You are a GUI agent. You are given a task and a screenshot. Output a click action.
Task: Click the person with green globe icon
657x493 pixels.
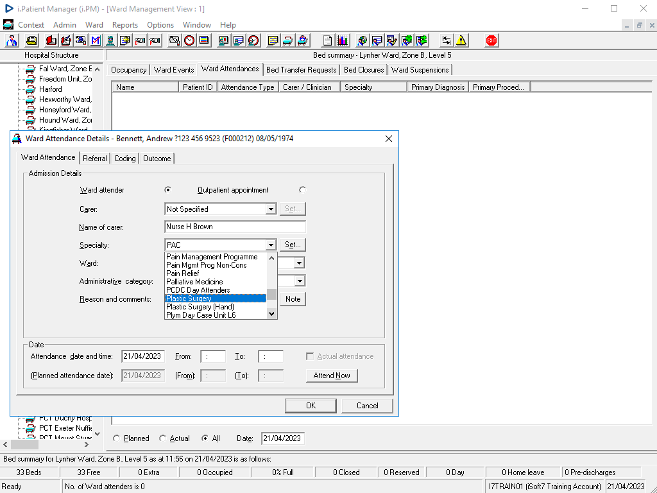[406, 40]
